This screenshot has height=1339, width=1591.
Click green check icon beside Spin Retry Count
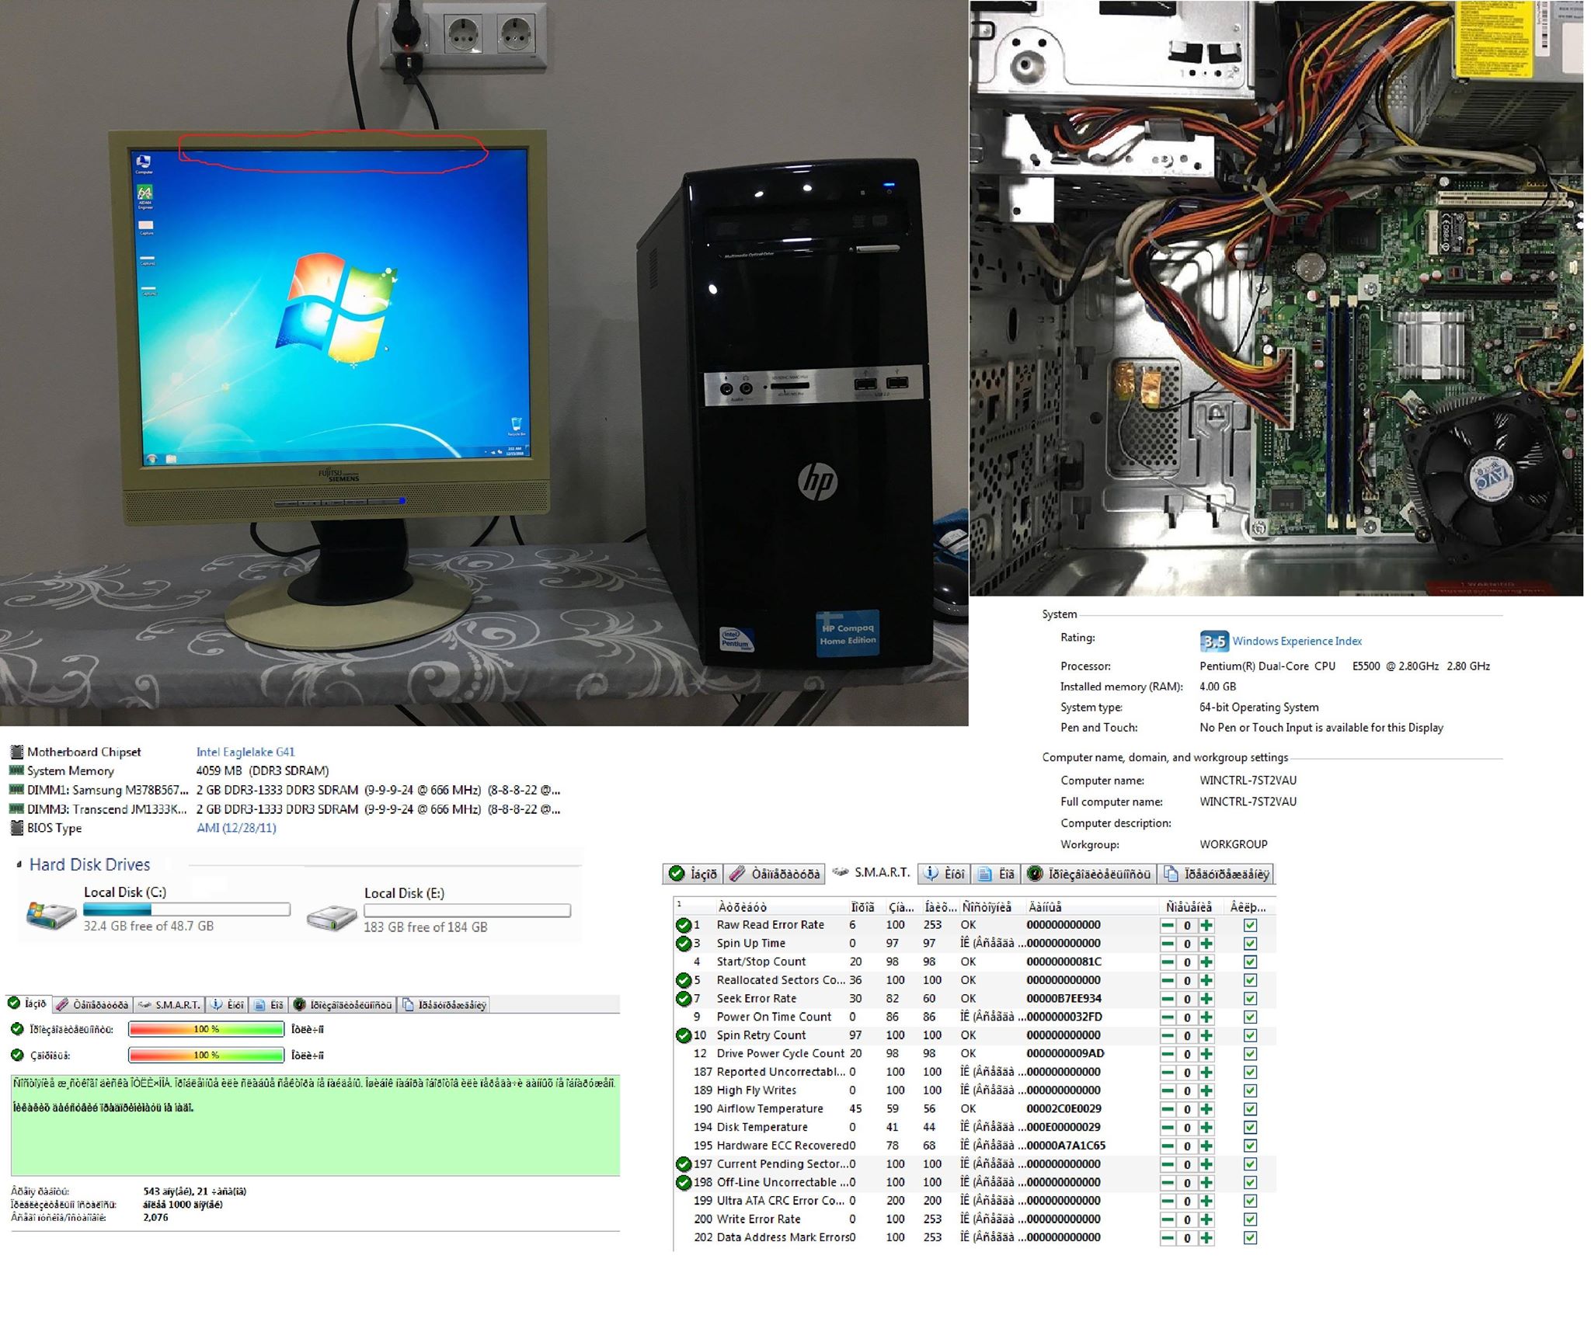click(x=683, y=1035)
